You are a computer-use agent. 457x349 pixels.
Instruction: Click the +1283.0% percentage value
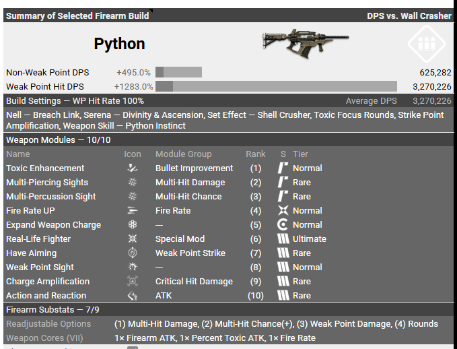click(133, 87)
